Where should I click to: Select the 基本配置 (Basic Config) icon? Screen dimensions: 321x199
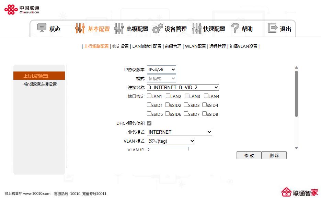pos(80,28)
